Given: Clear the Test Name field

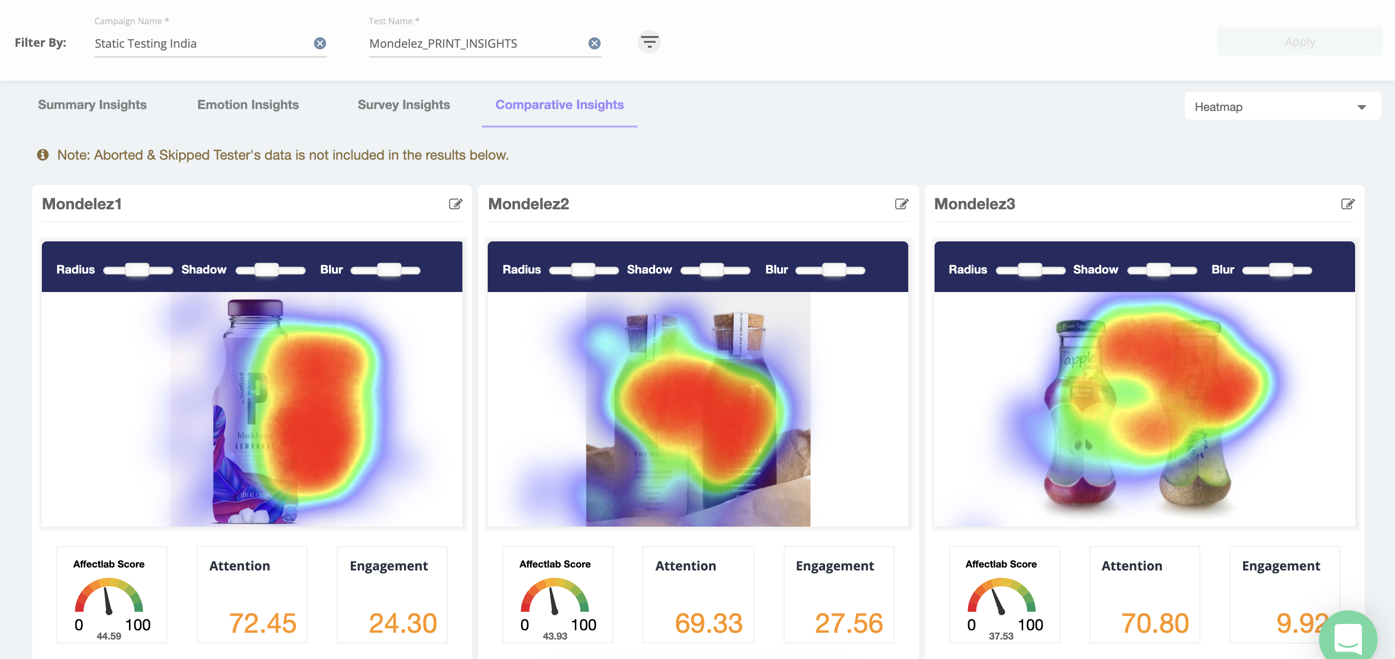Looking at the screenshot, I should 595,43.
